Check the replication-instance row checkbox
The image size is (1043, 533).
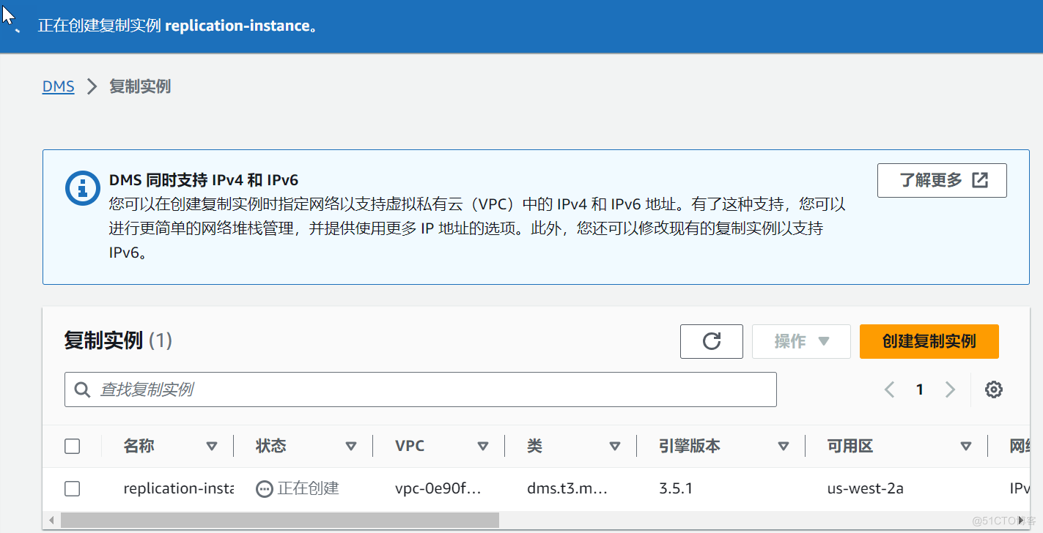pyautogui.click(x=72, y=488)
